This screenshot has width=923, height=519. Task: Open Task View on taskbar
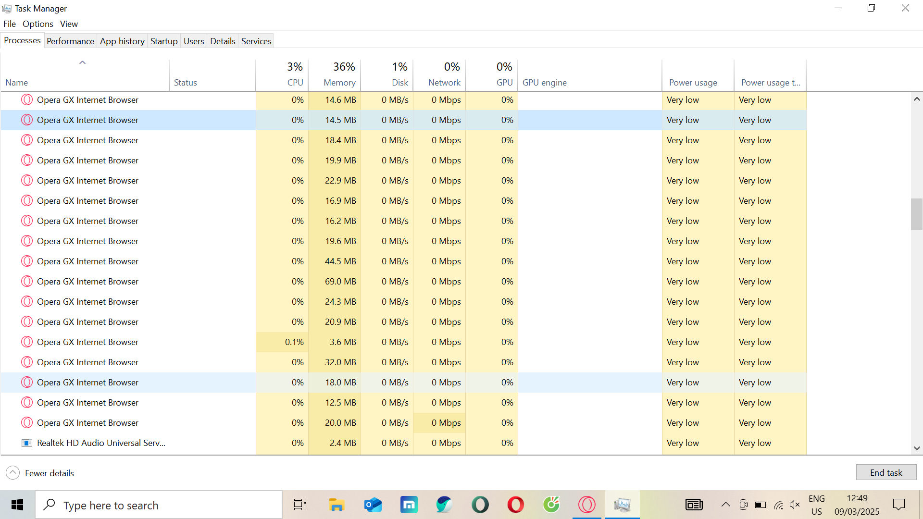300,505
